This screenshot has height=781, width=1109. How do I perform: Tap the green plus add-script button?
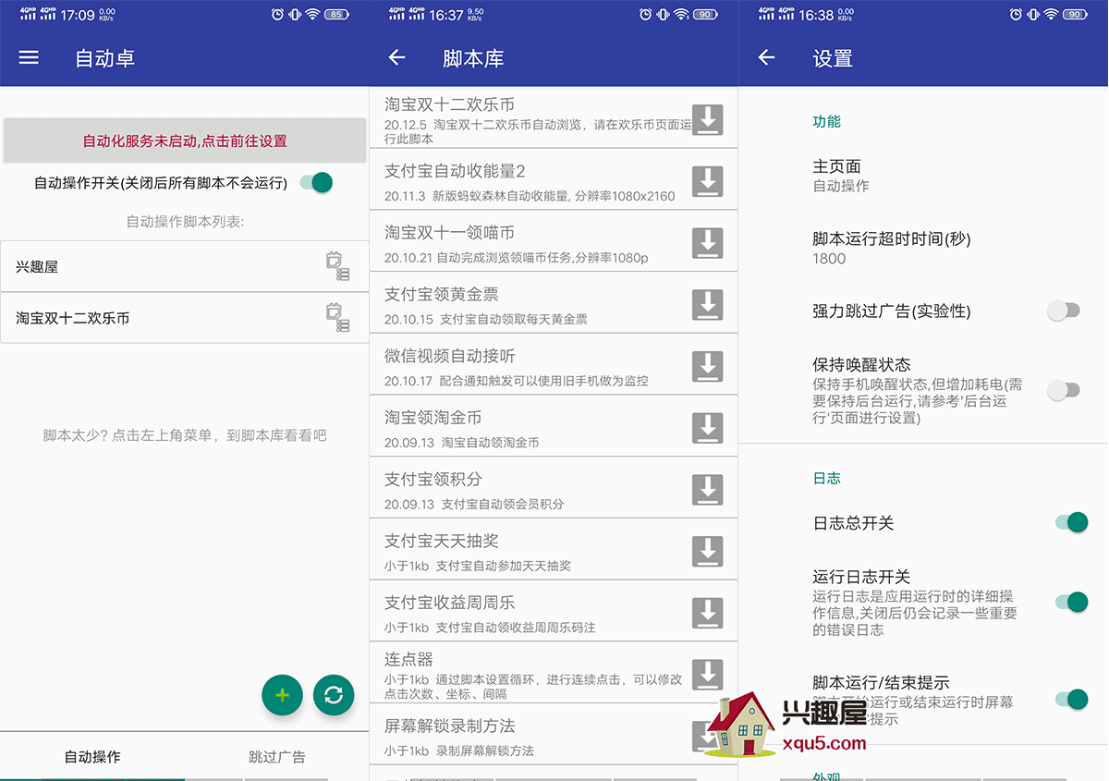tap(283, 695)
